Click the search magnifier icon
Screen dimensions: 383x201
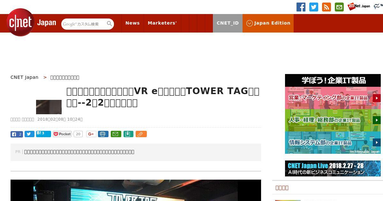[109, 24]
